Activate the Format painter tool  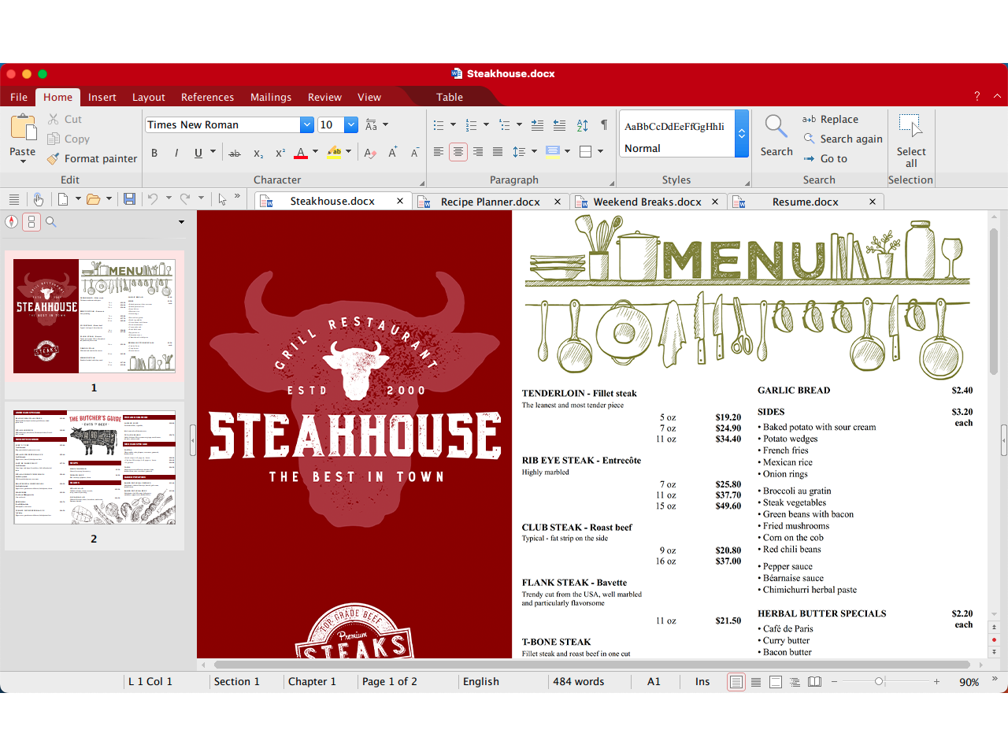91,158
